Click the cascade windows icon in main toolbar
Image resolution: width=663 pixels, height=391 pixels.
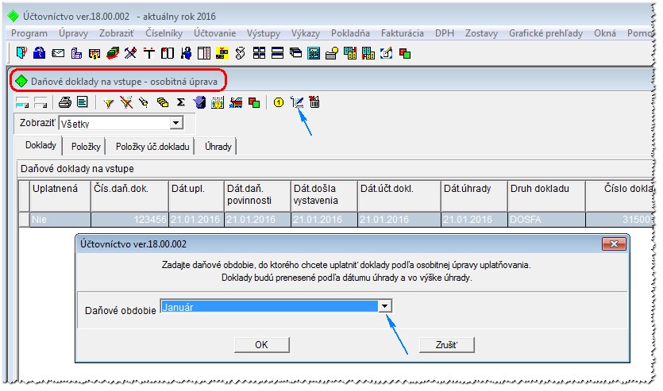click(x=295, y=53)
